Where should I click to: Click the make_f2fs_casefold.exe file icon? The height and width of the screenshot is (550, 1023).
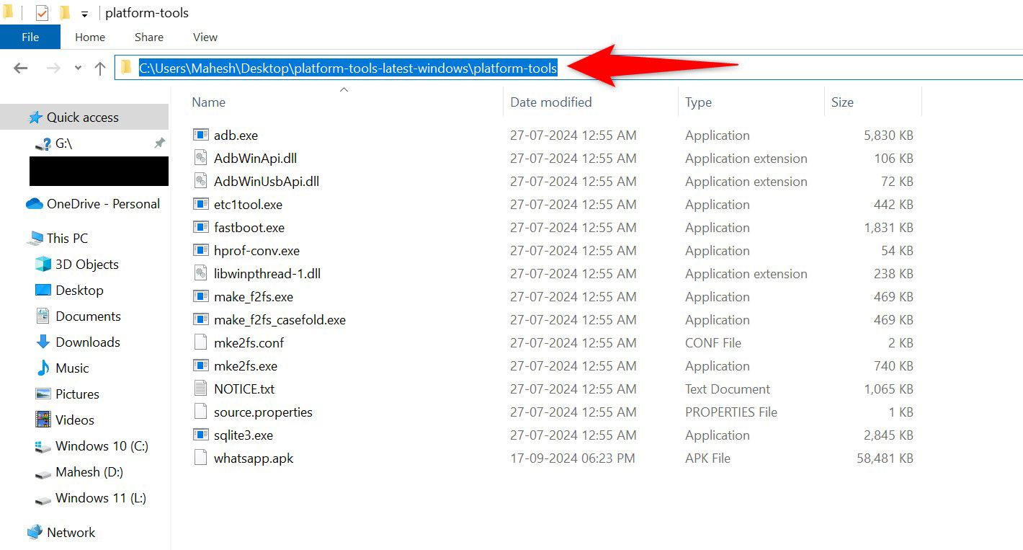click(x=200, y=319)
